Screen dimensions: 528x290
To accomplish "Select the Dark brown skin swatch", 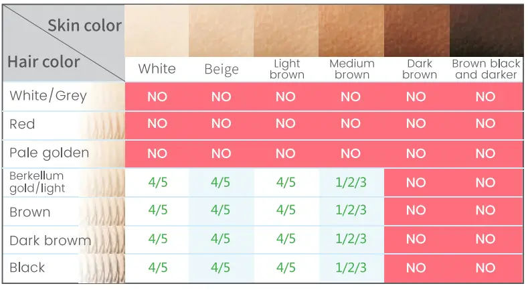I will [x=416, y=31].
